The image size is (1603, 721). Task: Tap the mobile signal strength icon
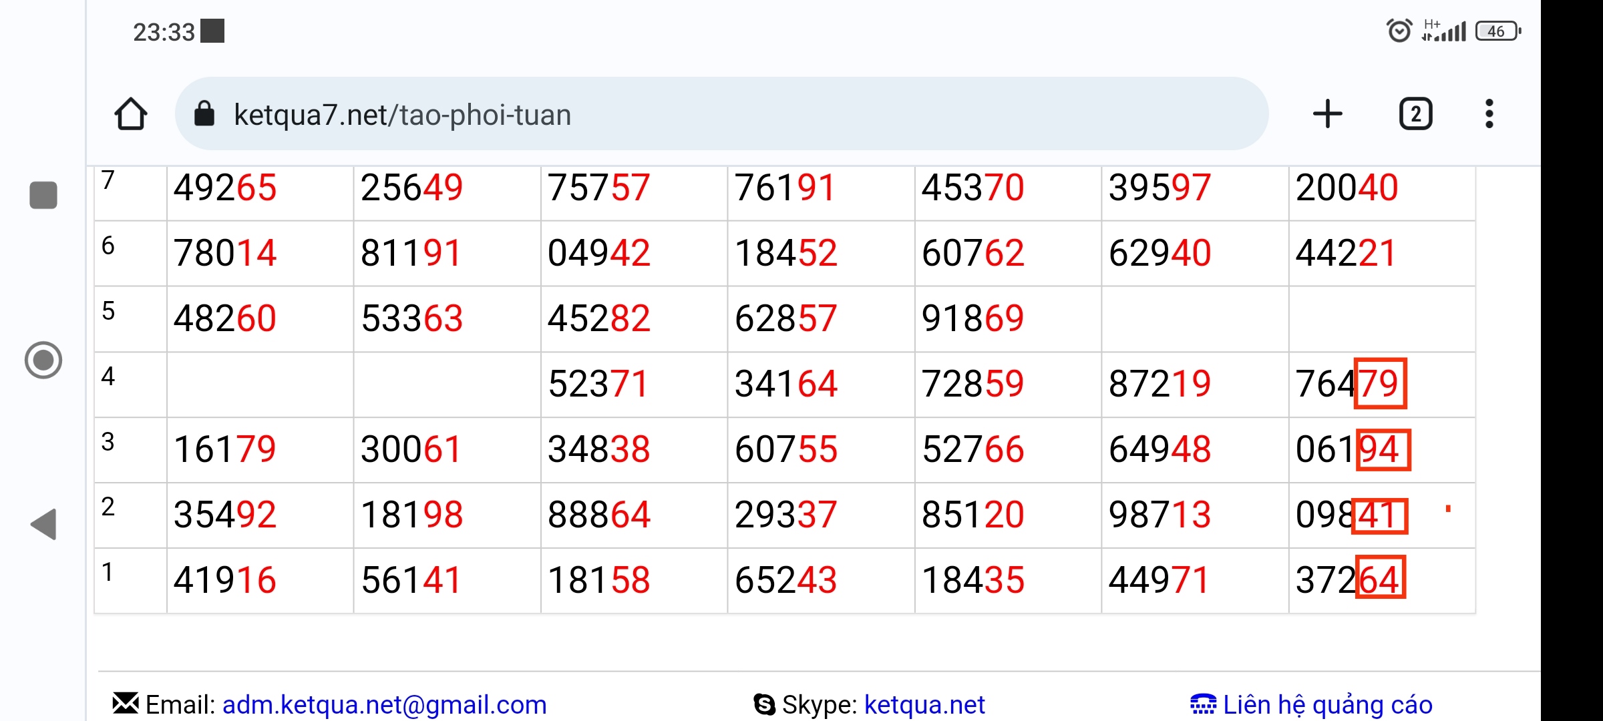coord(1445,31)
